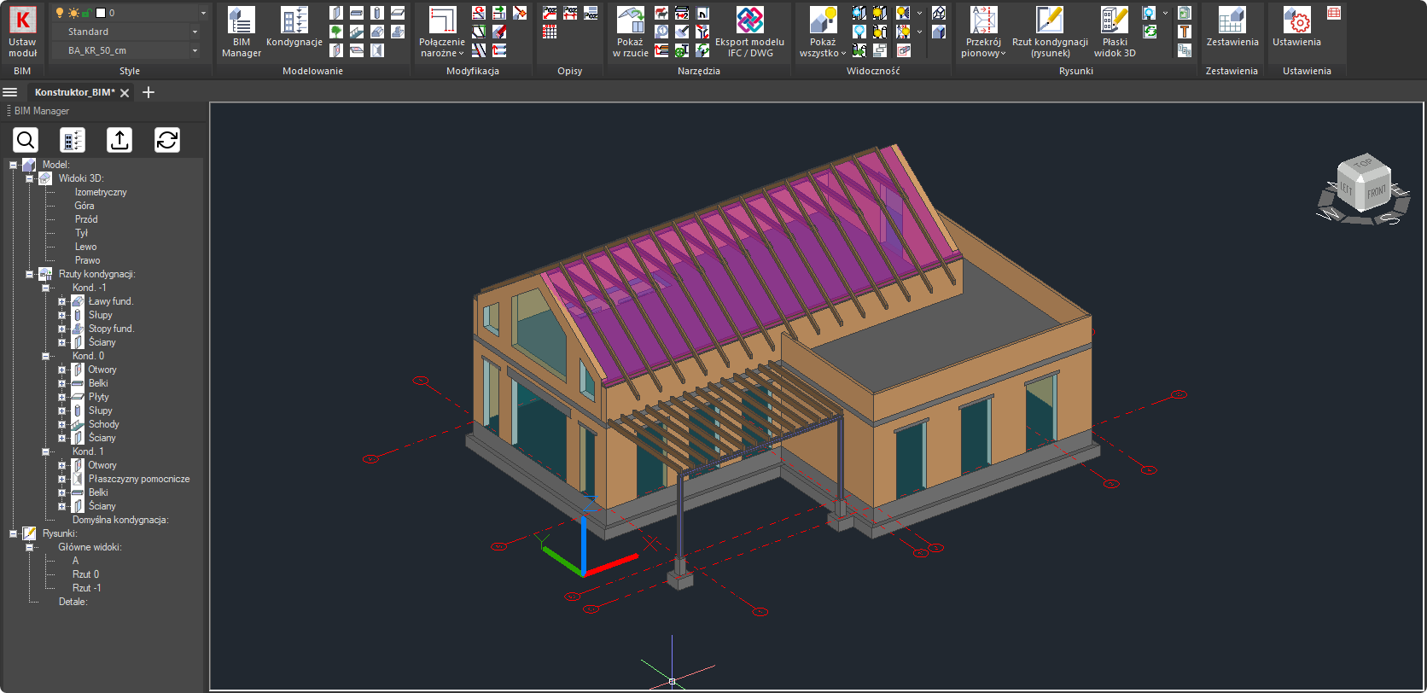
Task: Expand Płaszczyzny pomocnicze tree node
Action: coord(61,479)
